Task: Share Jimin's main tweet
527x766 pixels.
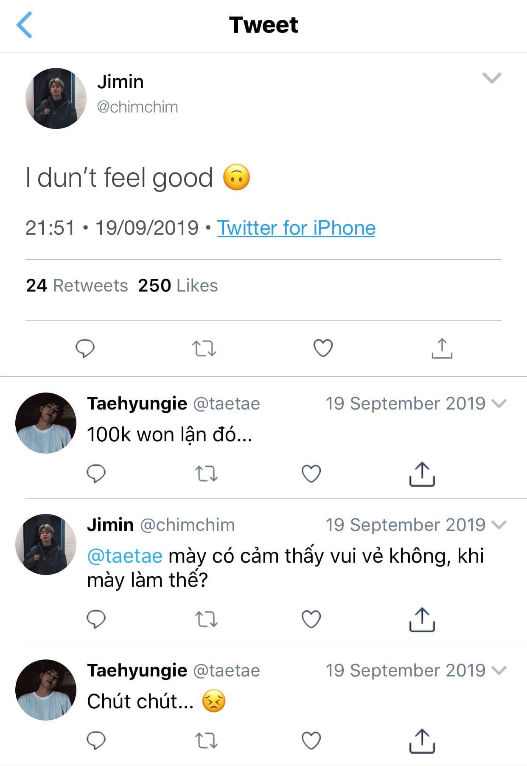Action: click(442, 348)
